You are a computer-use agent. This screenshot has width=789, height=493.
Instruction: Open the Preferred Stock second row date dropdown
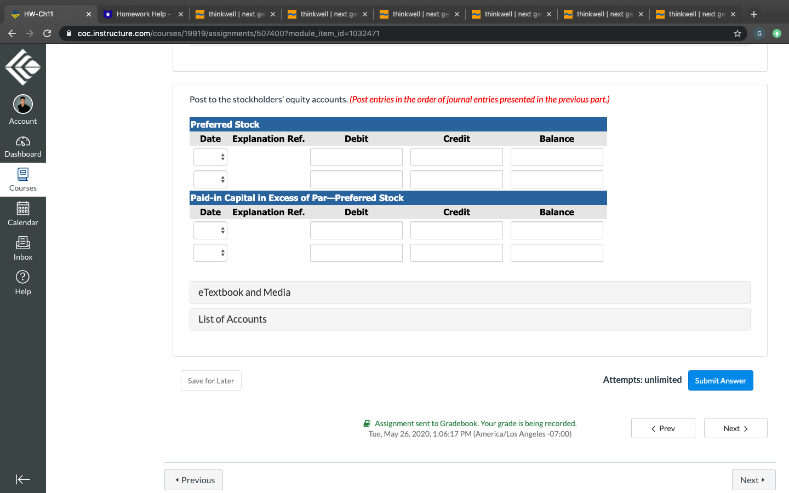[x=210, y=179]
